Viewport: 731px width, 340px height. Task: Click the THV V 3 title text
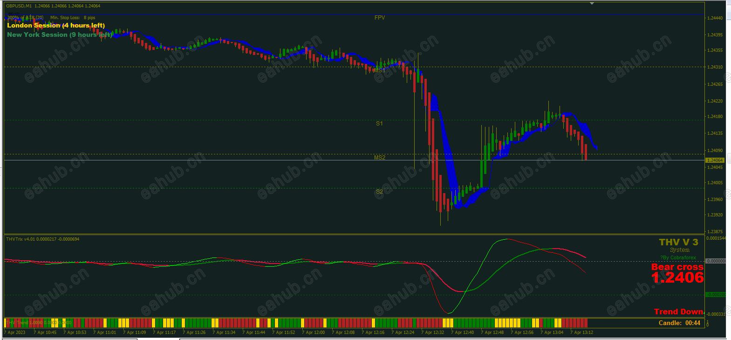678,242
